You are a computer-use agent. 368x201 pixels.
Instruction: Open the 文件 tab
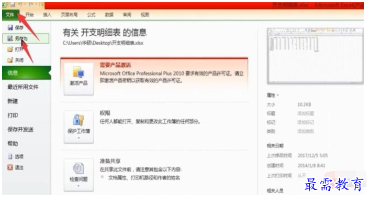10,15
